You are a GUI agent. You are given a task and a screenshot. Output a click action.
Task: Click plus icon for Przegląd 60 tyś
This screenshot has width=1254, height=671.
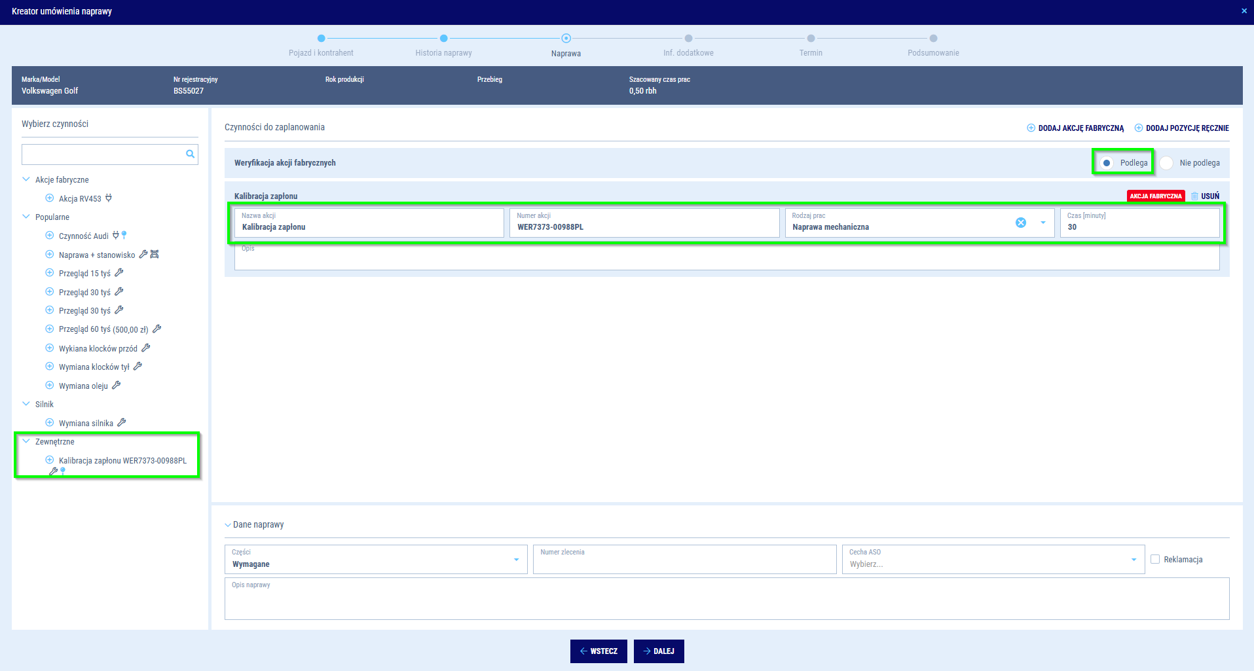pos(49,329)
